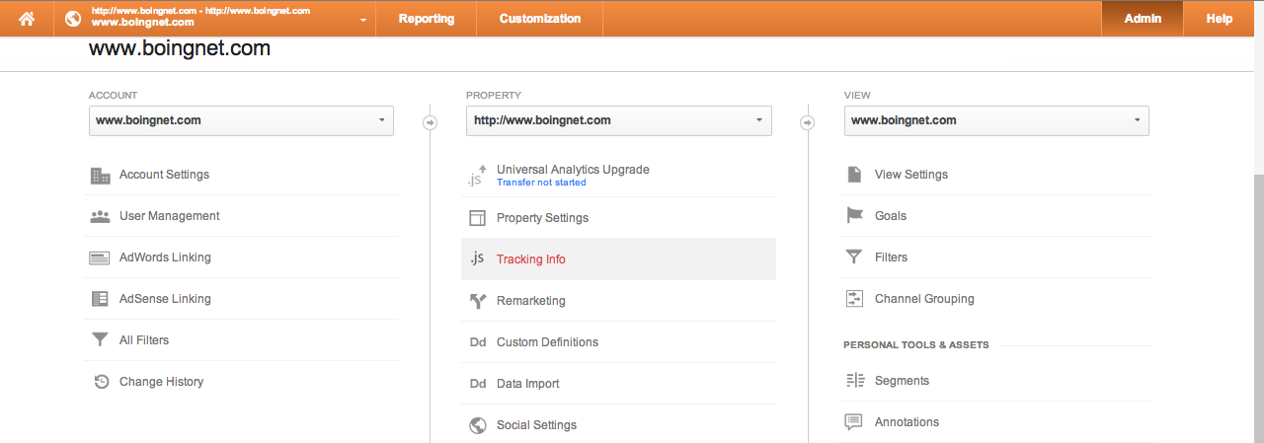Open the Customization tab

539,19
